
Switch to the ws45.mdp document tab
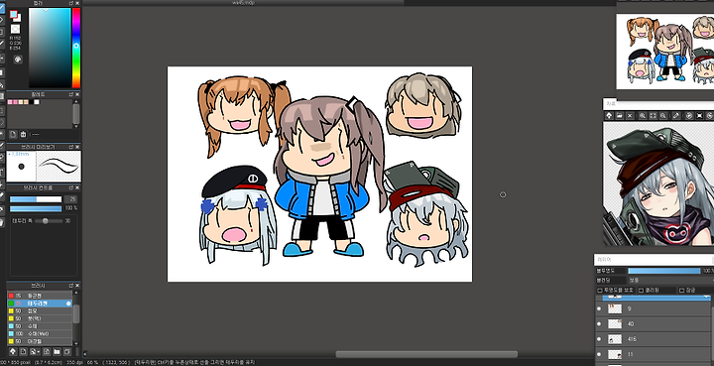click(244, 2)
